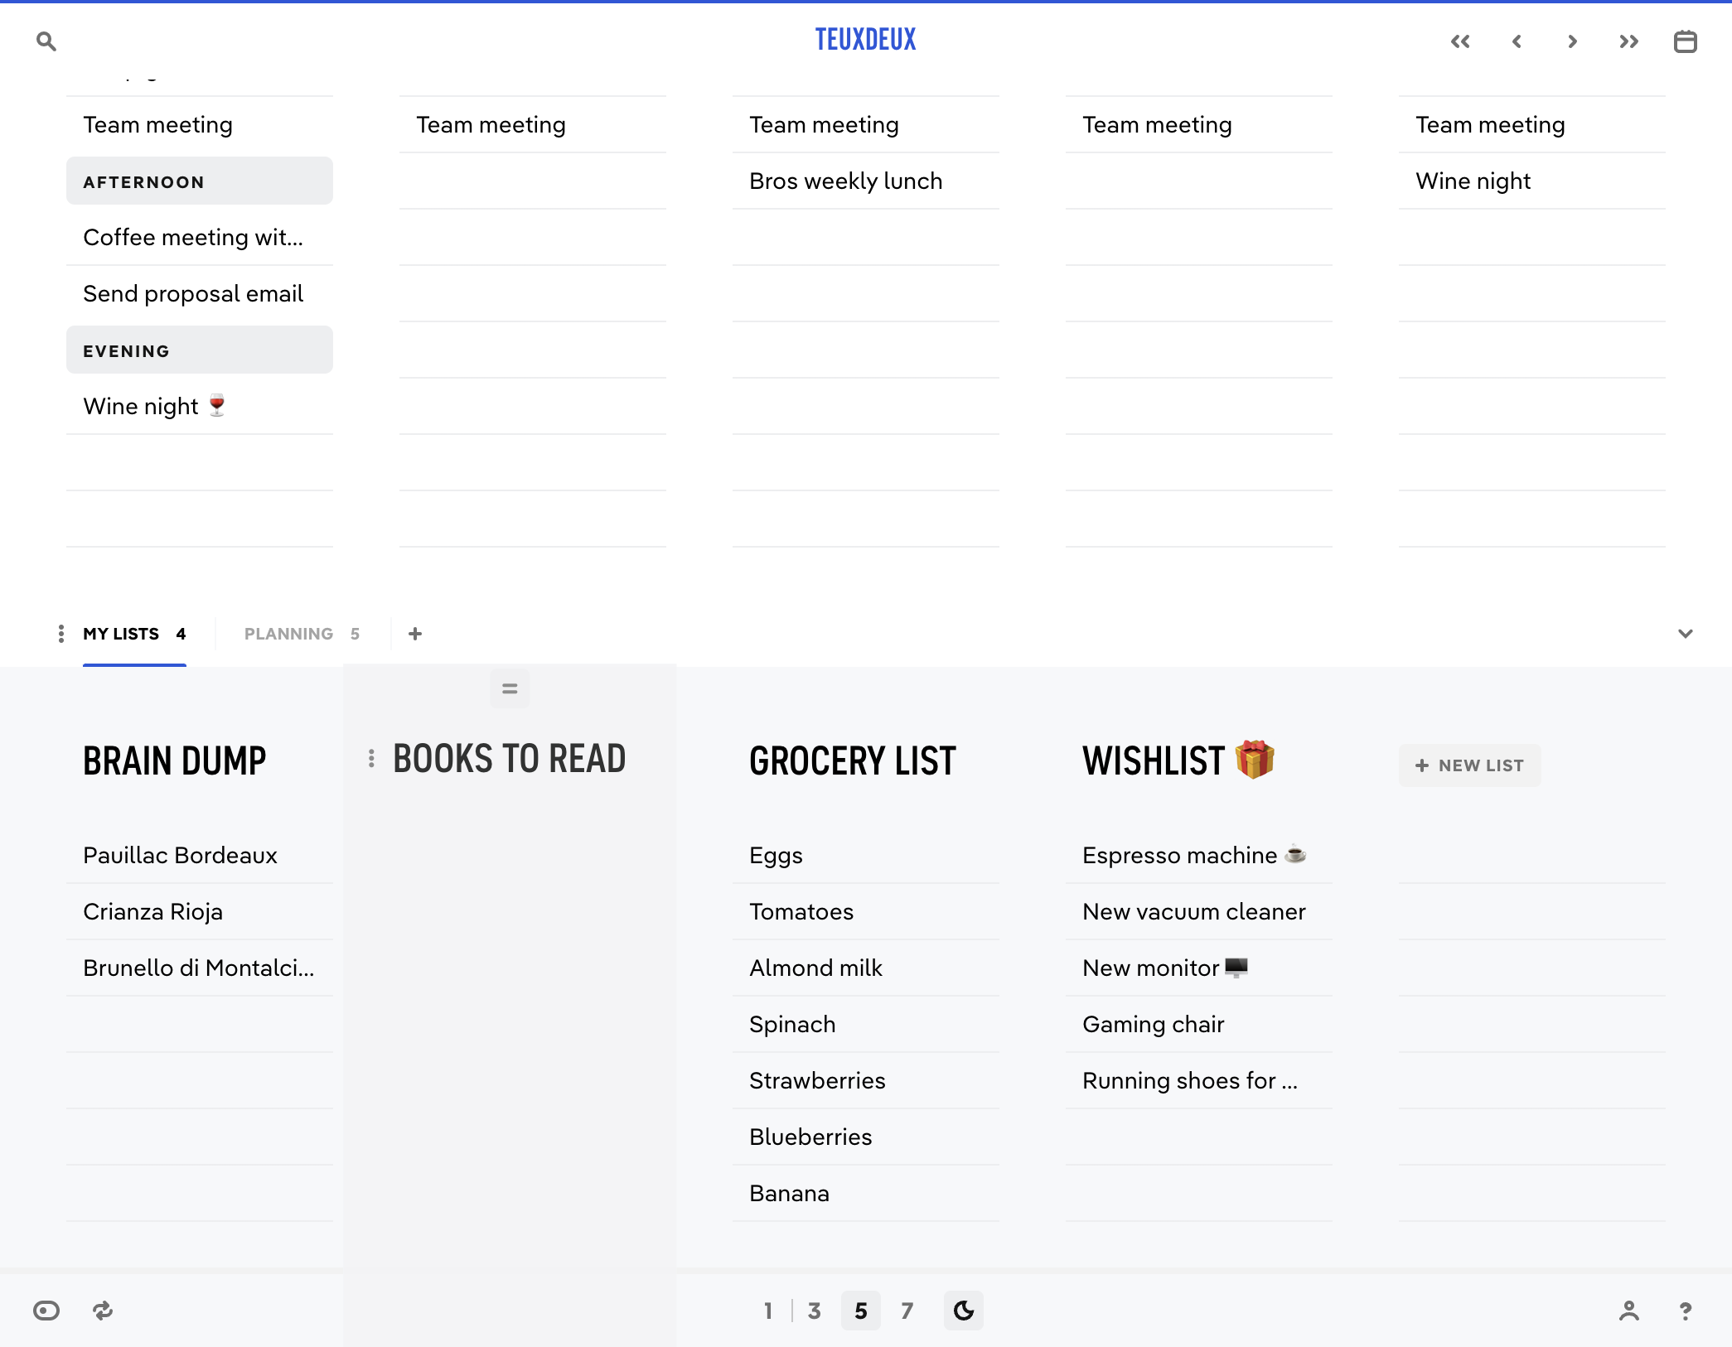
Task: Create a list with New List button
Action: (x=1470, y=765)
